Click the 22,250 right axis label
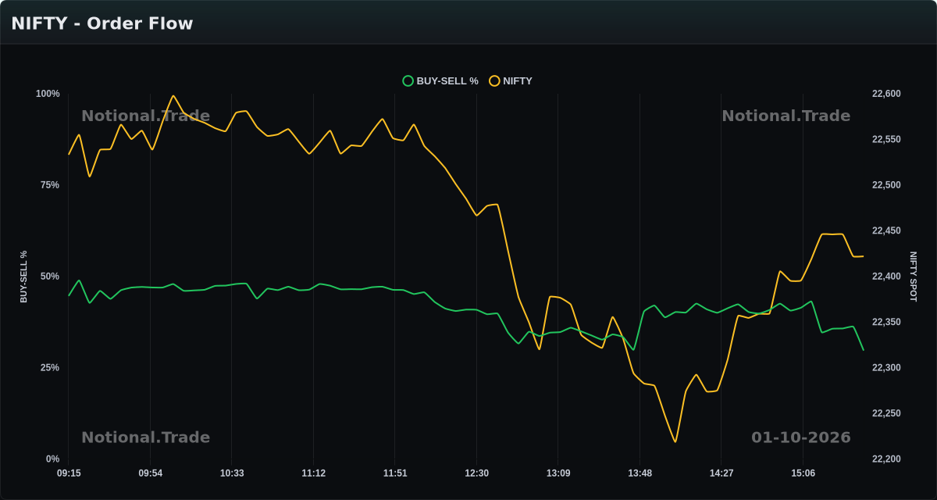This screenshot has width=937, height=500. click(x=886, y=414)
